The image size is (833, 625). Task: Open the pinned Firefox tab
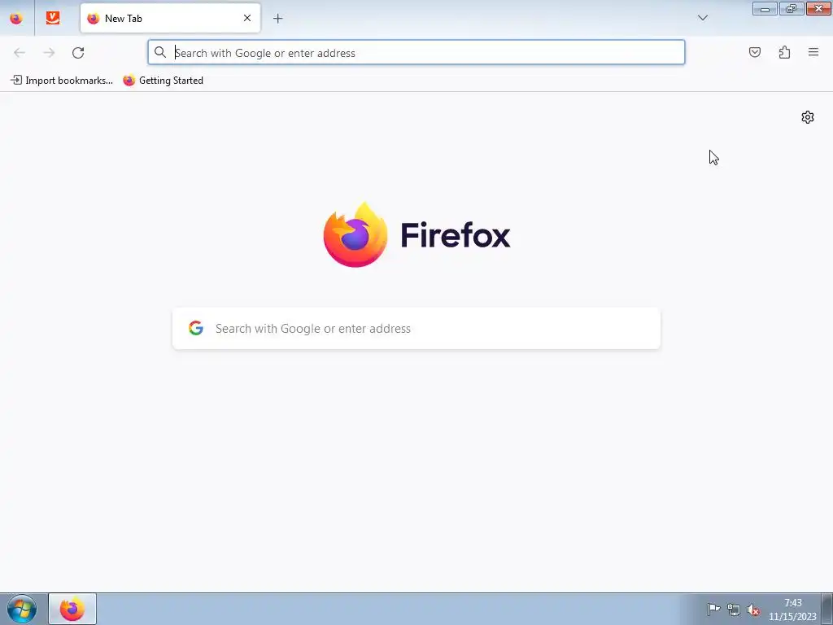[16, 18]
